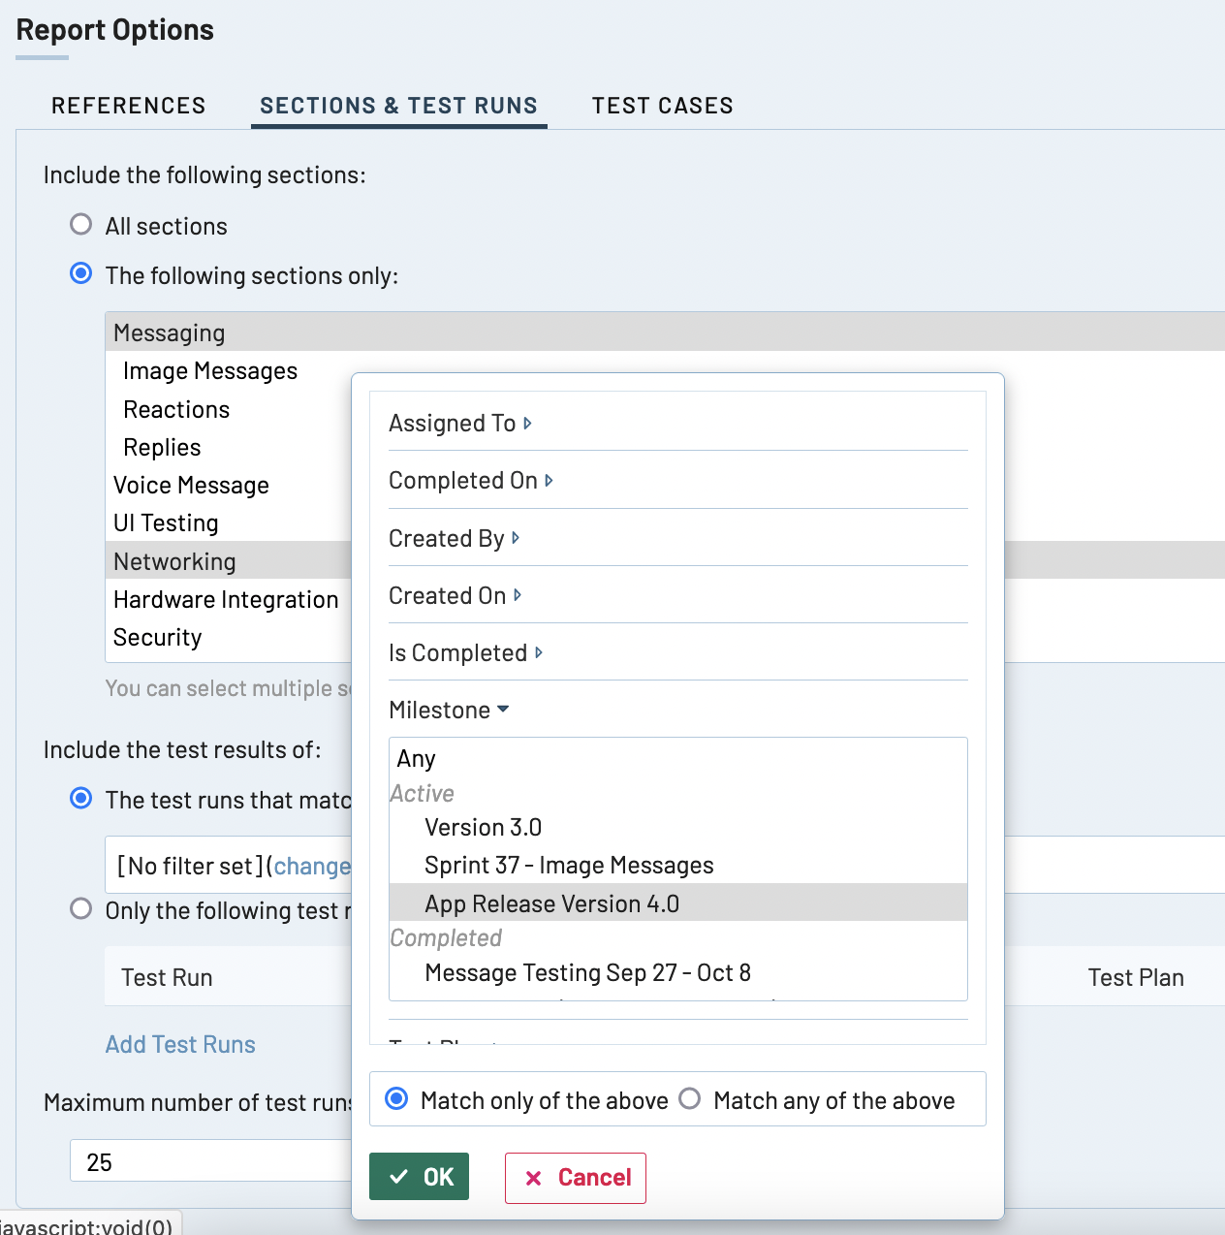This screenshot has width=1225, height=1235.
Task: Choose the All sections radio option
Action: [81, 225]
